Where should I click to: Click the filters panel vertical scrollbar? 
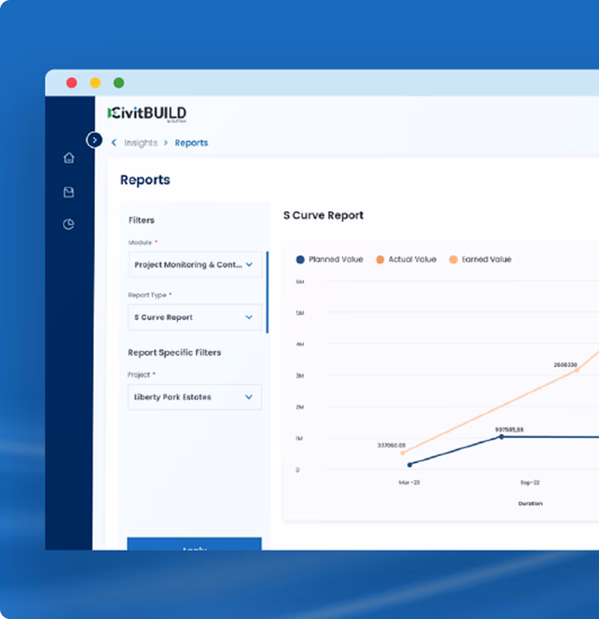[x=267, y=292]
